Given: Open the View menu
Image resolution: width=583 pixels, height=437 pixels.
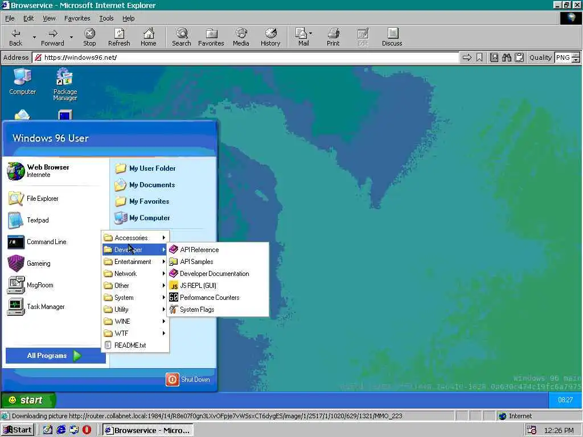Looking at the screenshot, I should click(49, 18).
